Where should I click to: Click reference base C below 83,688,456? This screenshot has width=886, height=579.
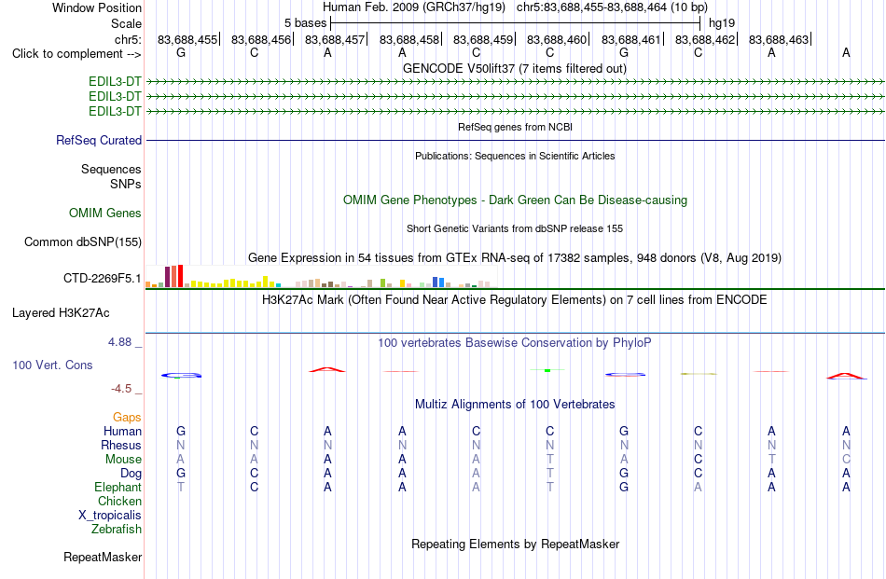tap(255, 52)
